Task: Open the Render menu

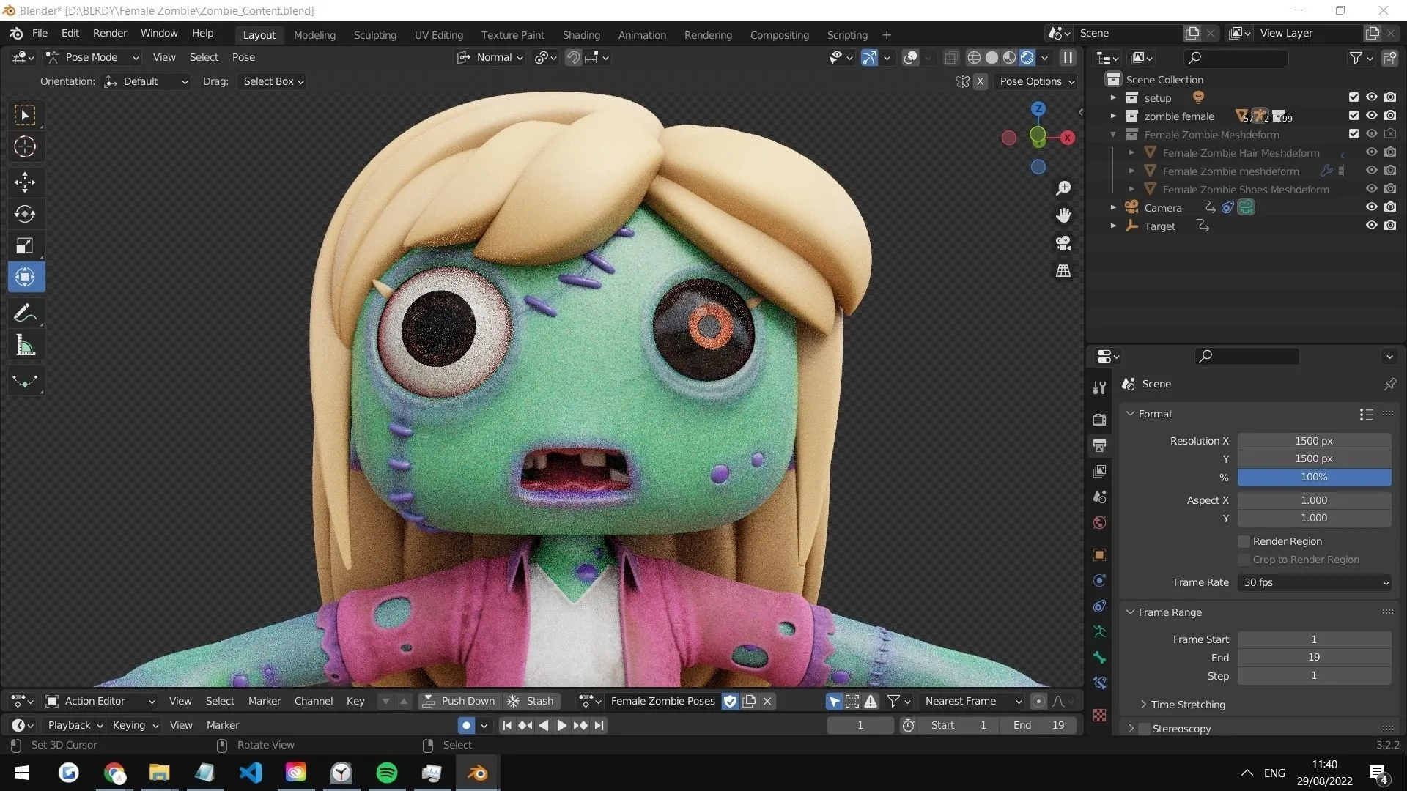Action: (109, 33)
